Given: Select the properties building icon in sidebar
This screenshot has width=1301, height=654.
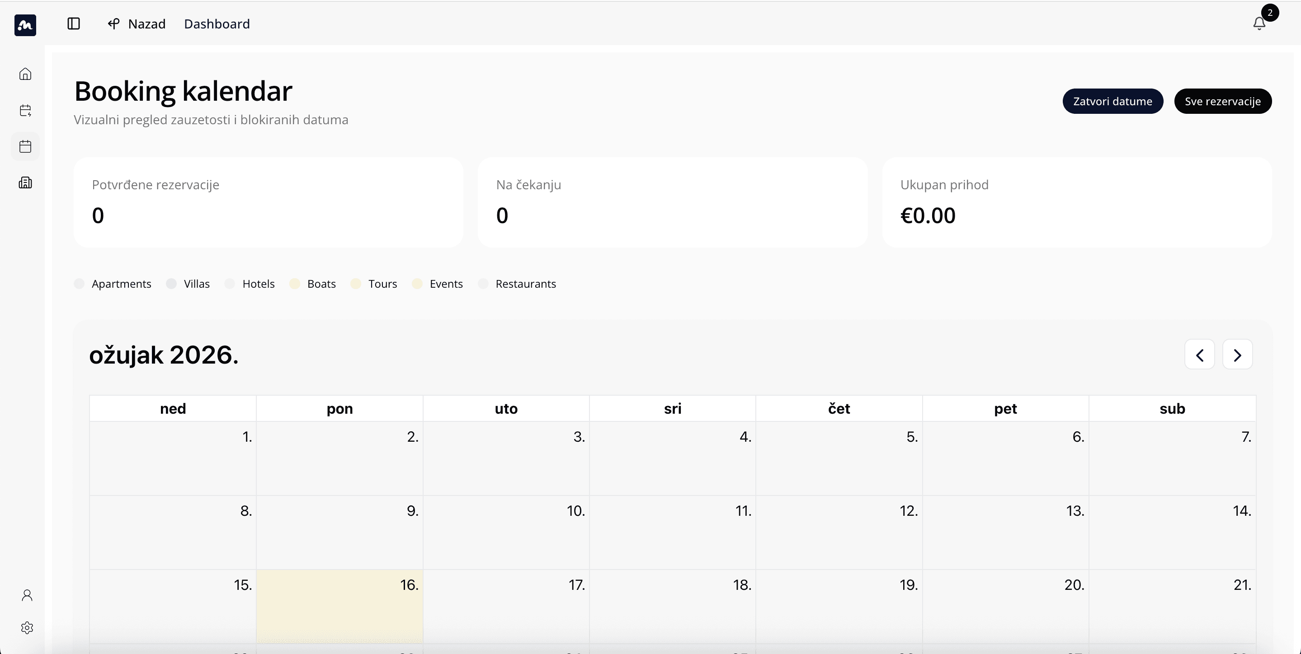Looking at the screenshot, I should pyautogui.click(x=25, y=182).
